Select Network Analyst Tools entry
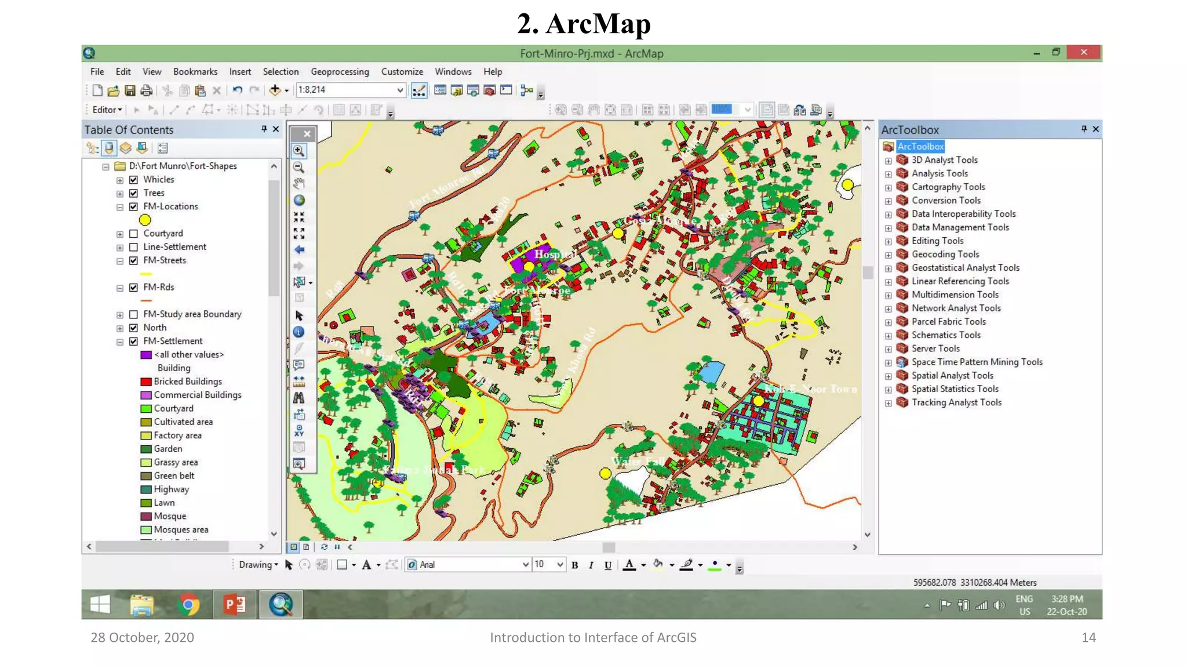1187x668 pixels. pos(956,308)
